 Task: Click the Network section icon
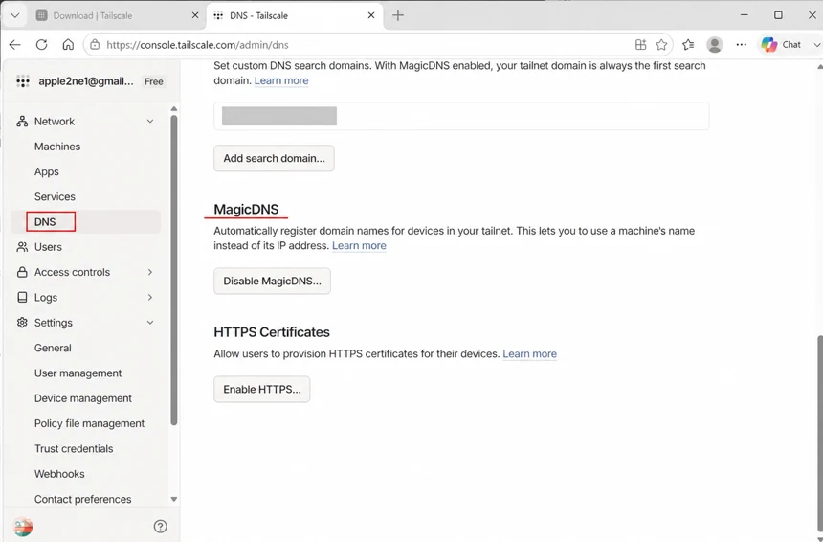pyautogui.click(x=22, y=122)
